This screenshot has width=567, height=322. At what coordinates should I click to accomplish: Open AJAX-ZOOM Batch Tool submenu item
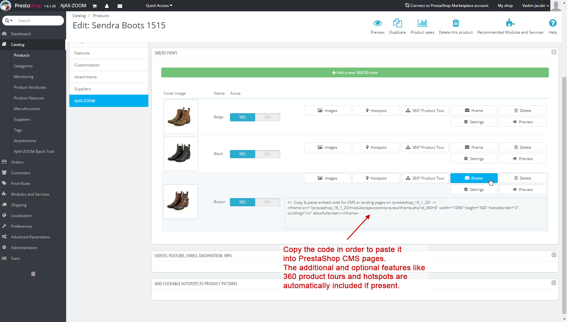coord(34,152)
